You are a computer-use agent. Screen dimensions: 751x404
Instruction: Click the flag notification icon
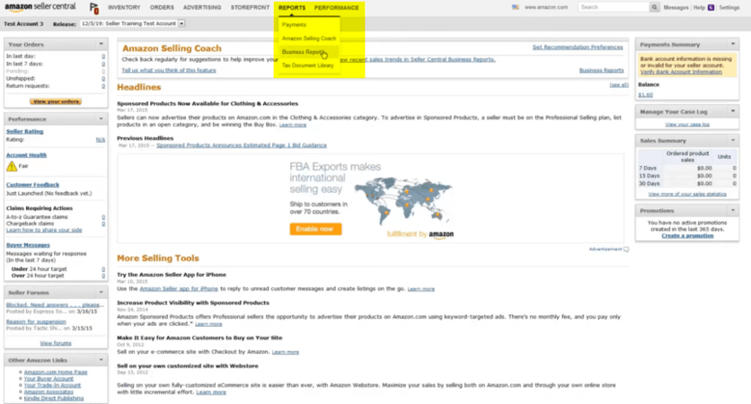94,8
